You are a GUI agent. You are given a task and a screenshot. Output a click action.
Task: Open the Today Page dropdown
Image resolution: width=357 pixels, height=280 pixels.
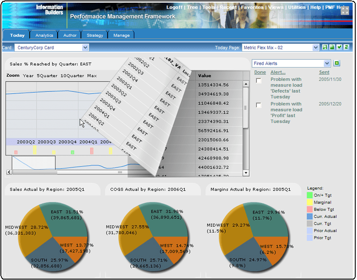click(316, 47)
